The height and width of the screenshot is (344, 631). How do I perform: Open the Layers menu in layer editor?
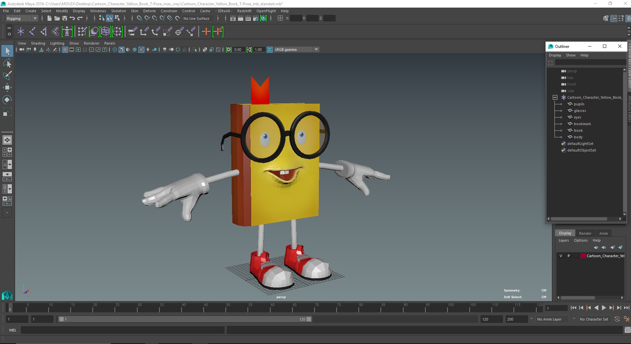564,240
